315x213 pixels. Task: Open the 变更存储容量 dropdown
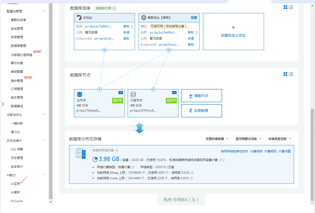(217, 139)
